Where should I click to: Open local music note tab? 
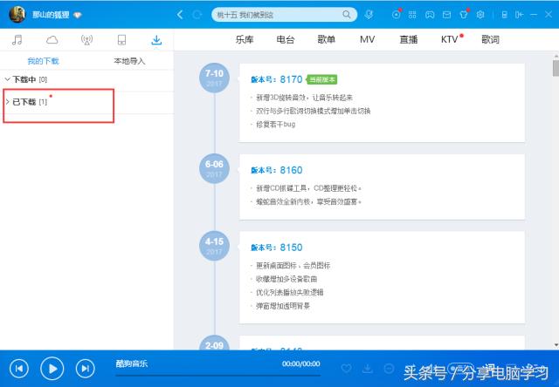coord(17,39)
